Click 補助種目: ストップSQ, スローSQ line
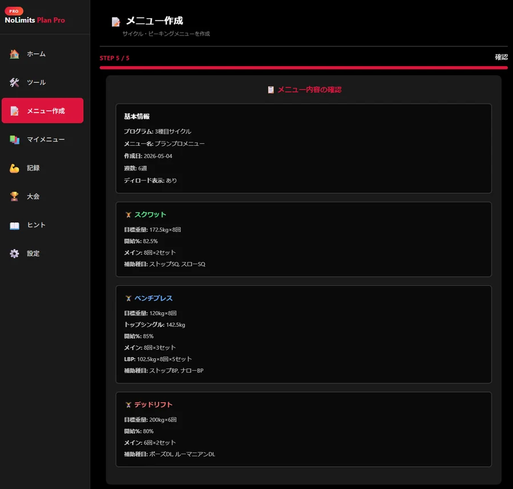Viewport: 513px width, 489px height. click(x=164, y=264)
